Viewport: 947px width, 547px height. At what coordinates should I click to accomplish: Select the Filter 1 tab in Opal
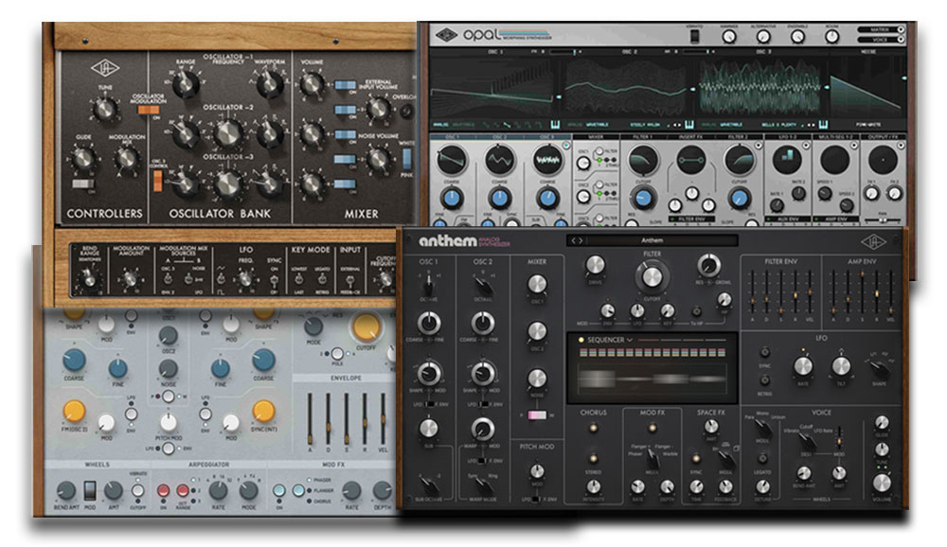tap(642, 137)
